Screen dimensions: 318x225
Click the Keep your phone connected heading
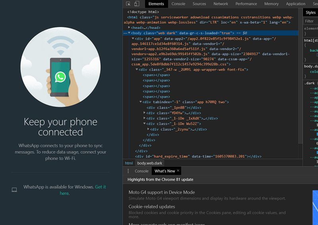pyautogui.click(x=60, y=127)
